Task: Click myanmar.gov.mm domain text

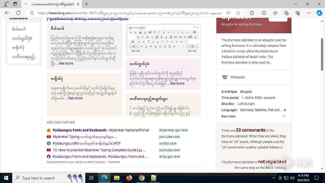Action: (x=173, y=130)
